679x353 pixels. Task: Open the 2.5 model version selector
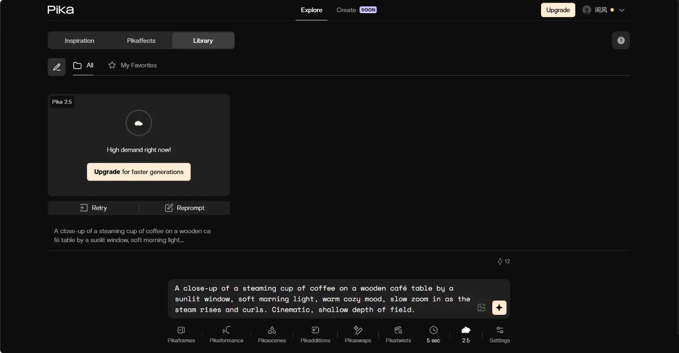click(x=466, y=334)
